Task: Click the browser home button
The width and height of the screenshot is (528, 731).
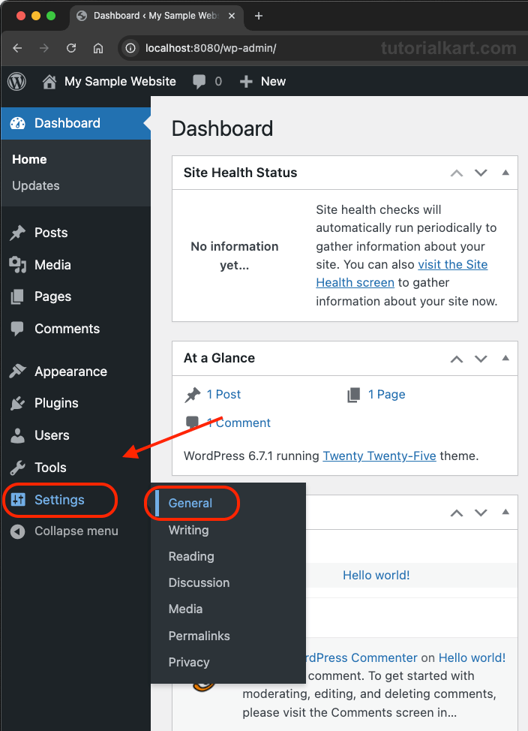Action: (97, 48)
